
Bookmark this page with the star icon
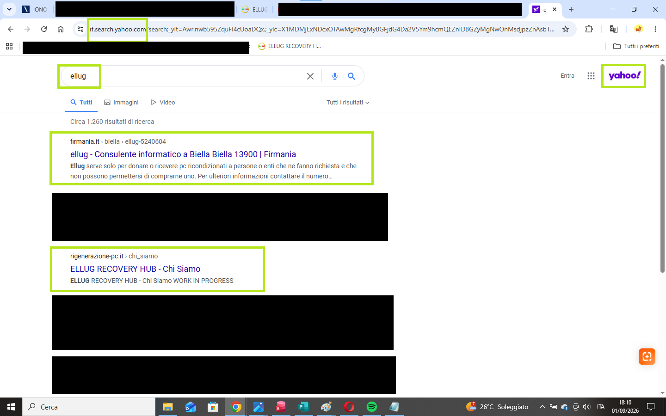tap(566, 29)
